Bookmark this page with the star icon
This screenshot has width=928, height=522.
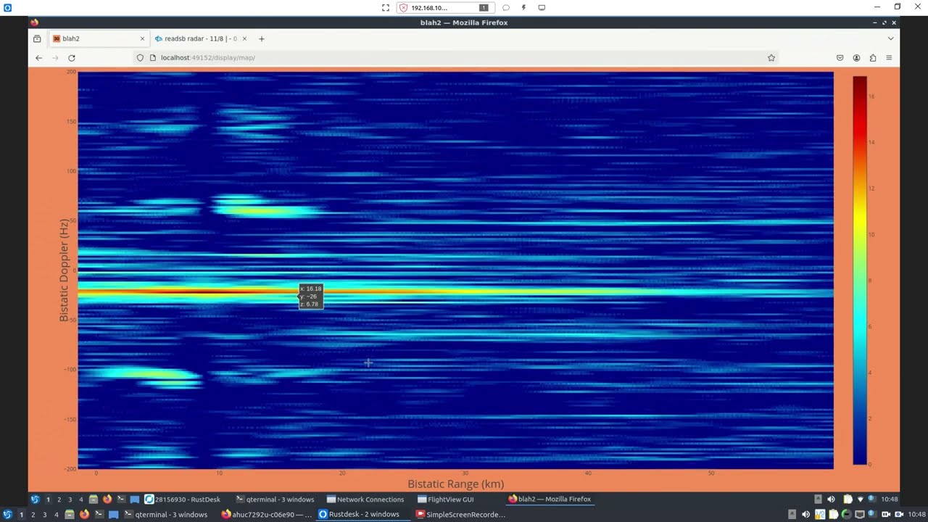(x=771, y=58)
